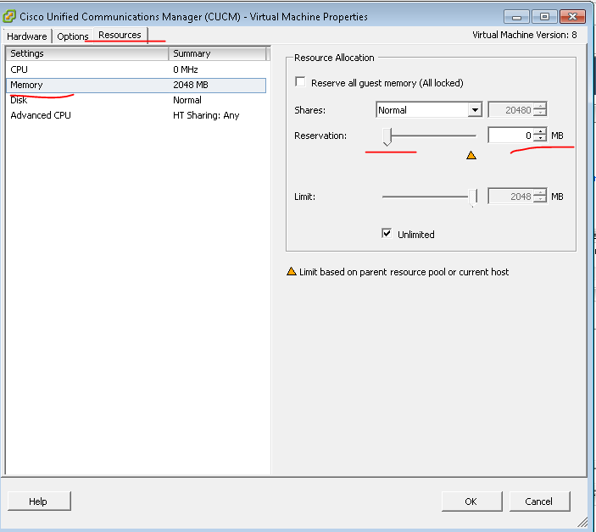
Task: Uncheck the Unlimited checkbox
Action: tap(387, 233)
